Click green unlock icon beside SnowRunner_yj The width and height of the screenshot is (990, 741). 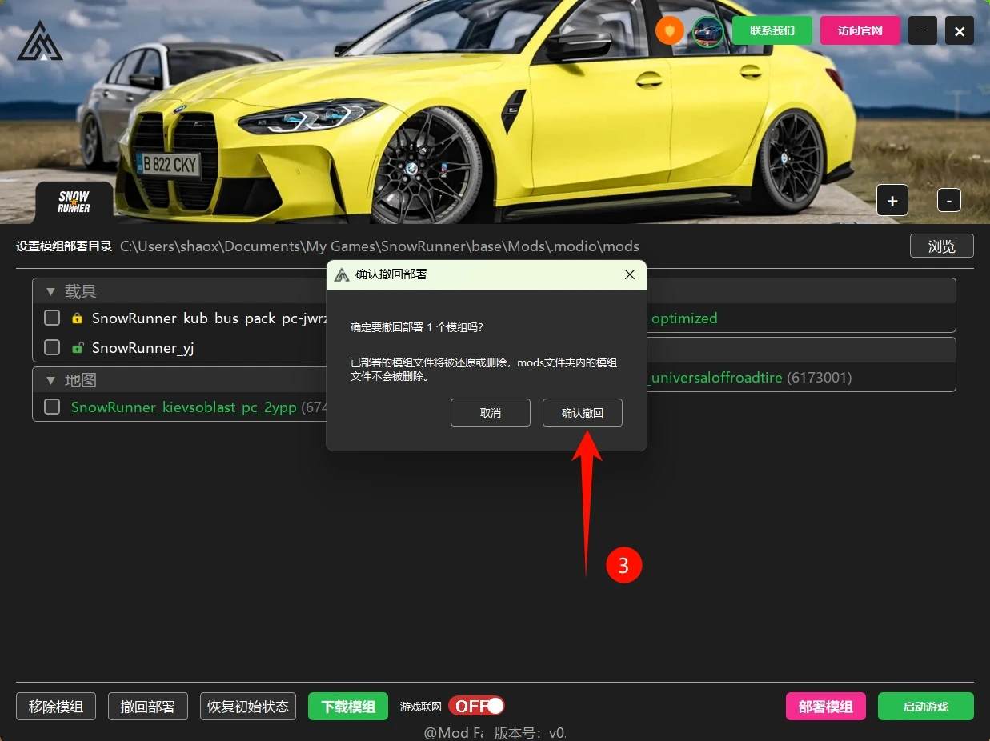tap(77, 348)
